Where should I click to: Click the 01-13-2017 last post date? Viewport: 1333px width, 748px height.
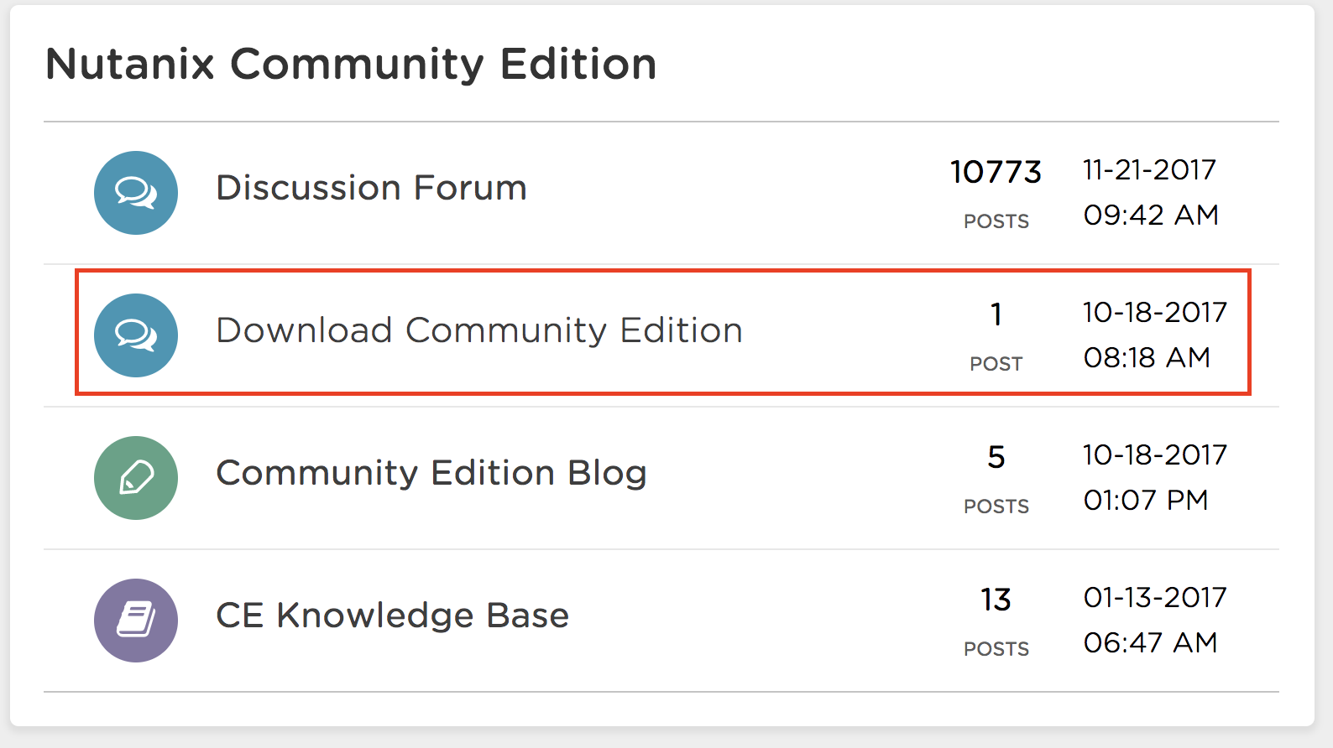coord(1155,597)
